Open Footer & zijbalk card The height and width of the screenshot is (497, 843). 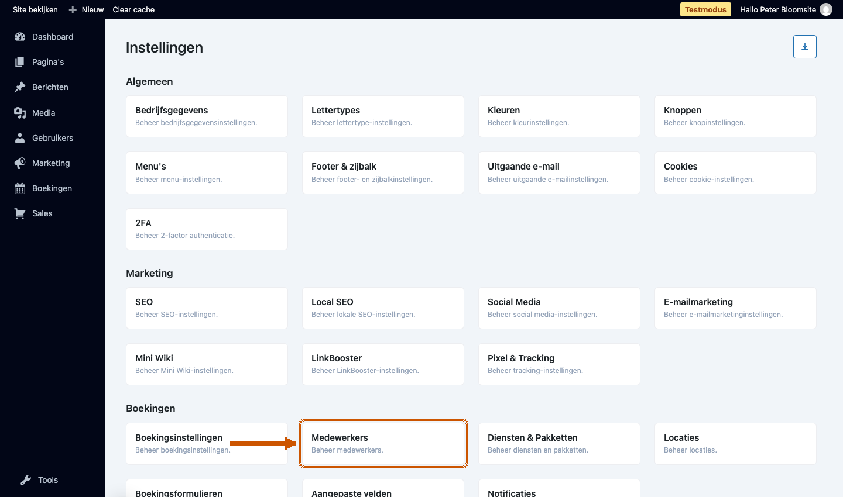pos(383,172)
